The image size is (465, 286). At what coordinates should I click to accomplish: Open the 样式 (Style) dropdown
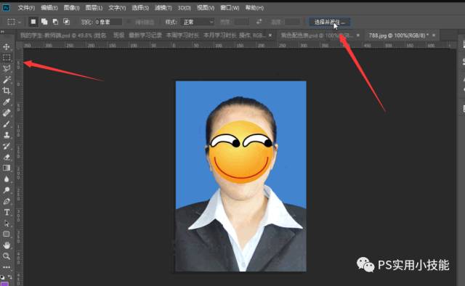coord(197,22)
